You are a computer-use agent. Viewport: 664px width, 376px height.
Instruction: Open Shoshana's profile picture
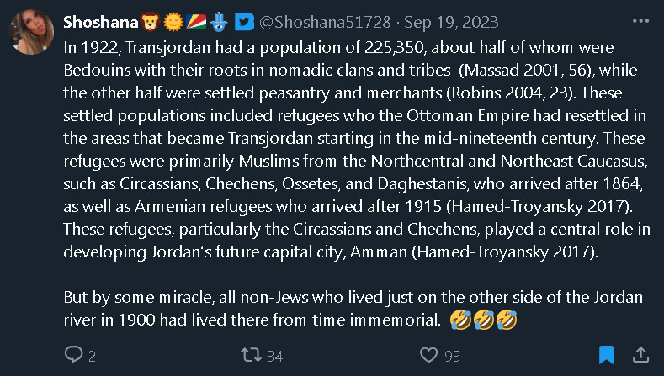pyautogui.click(x=31, y=33)
